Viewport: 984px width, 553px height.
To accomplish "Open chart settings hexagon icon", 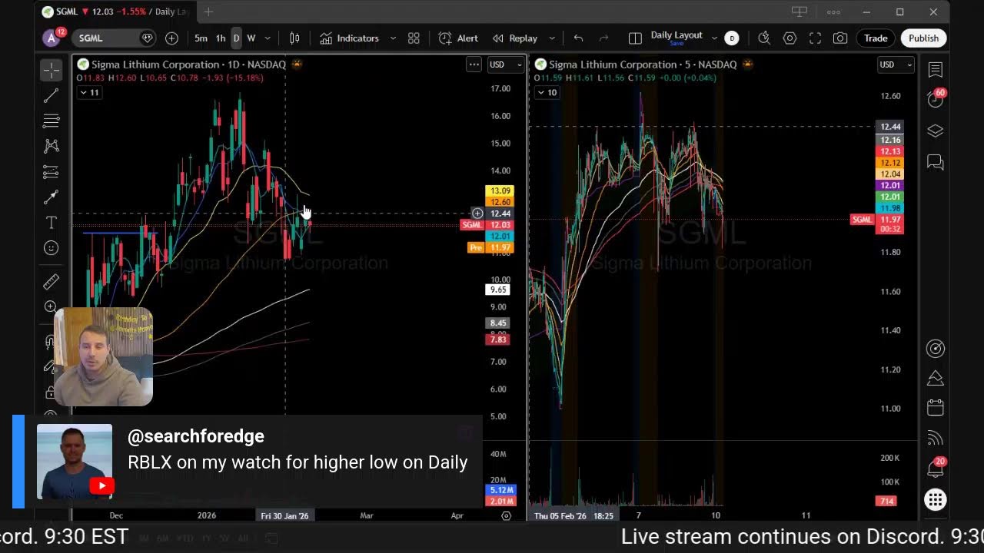I will pyautogui.click(x=790, y=38).
